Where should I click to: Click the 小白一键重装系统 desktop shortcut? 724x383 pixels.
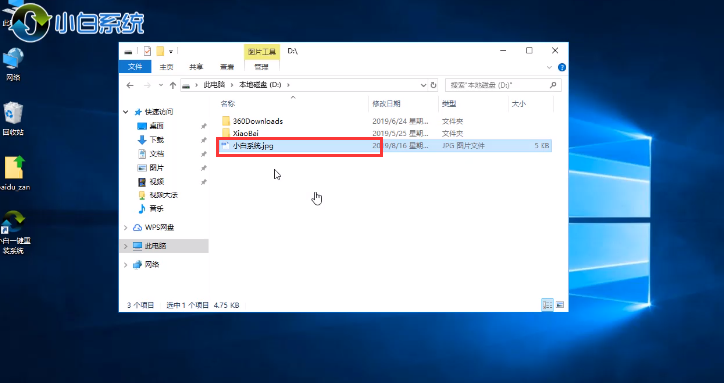(x=15, y=233)
